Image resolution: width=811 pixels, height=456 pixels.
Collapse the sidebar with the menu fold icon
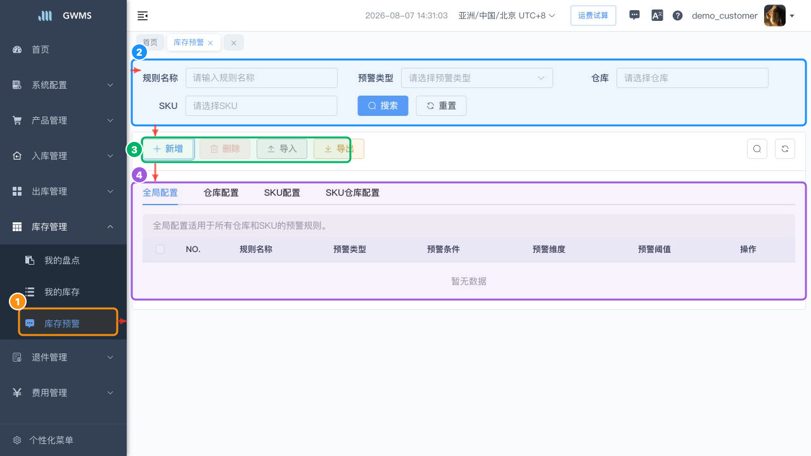click(x=143, y=16)
